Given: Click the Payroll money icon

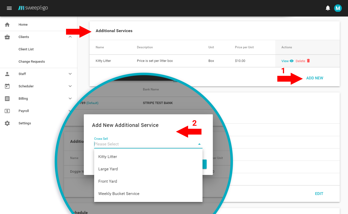Looking at the screenshot, I should point(7,111).
